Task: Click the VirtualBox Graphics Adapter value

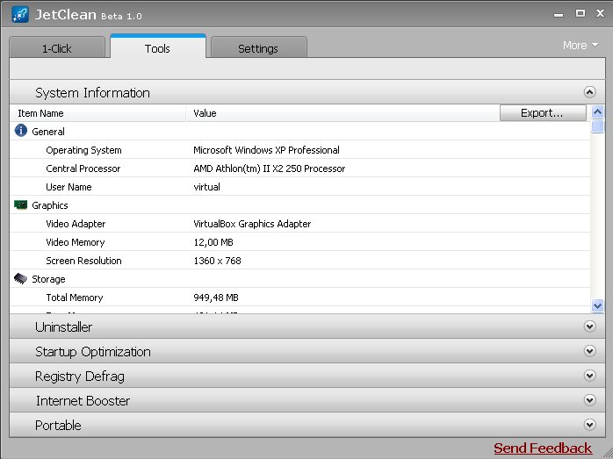Action: 252,224
